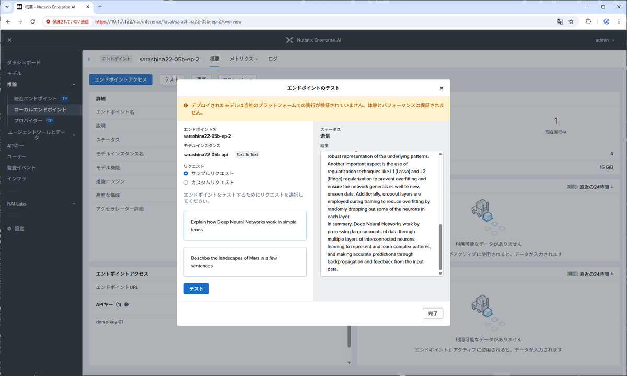Open the tab search dropdown arrow
Screen dimensions: 627x376
(x=7, y=7)
